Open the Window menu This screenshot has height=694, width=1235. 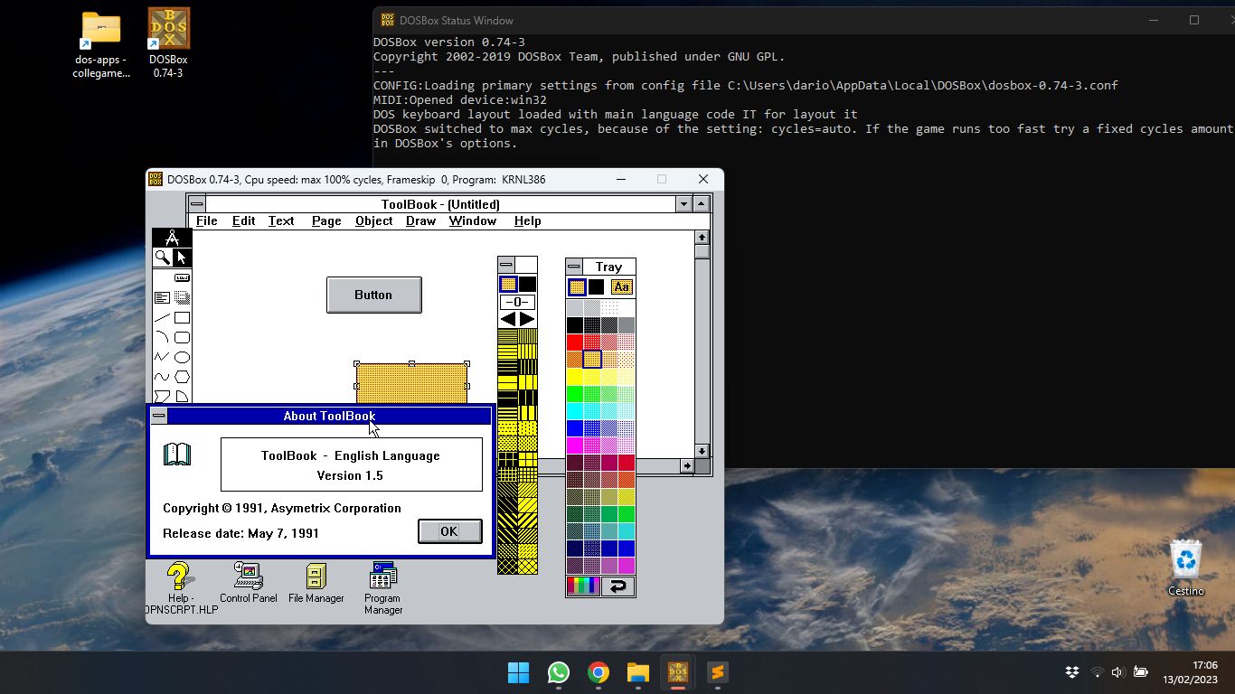(473, 220)
